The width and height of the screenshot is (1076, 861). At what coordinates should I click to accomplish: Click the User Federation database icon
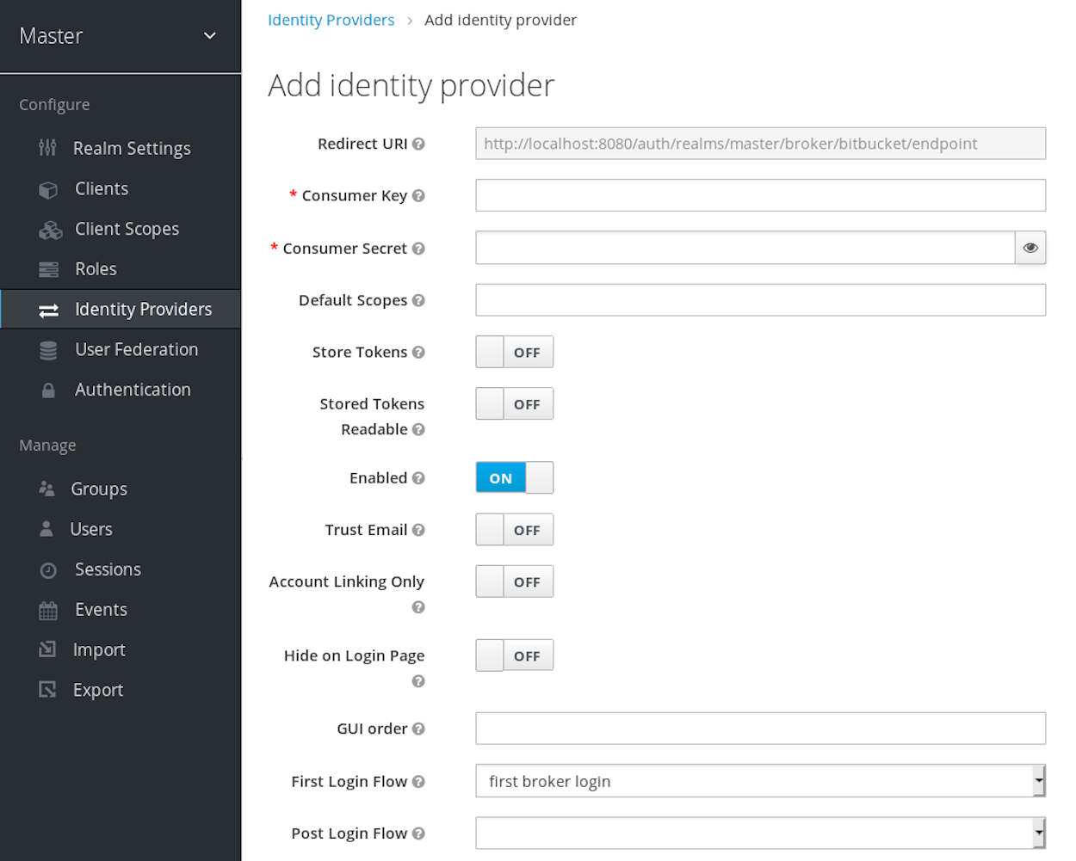(48, 350)
